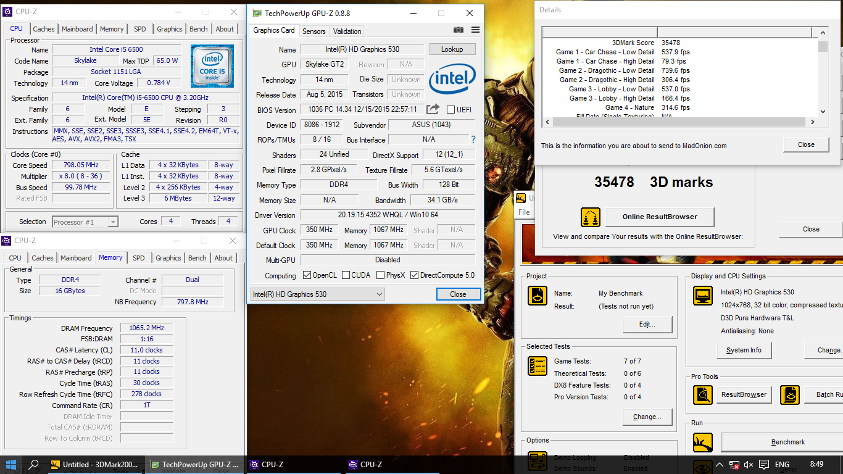Click the Project icon in 3DMark
This screenshot has width=843, height=474.
click(x=538, y=296)
